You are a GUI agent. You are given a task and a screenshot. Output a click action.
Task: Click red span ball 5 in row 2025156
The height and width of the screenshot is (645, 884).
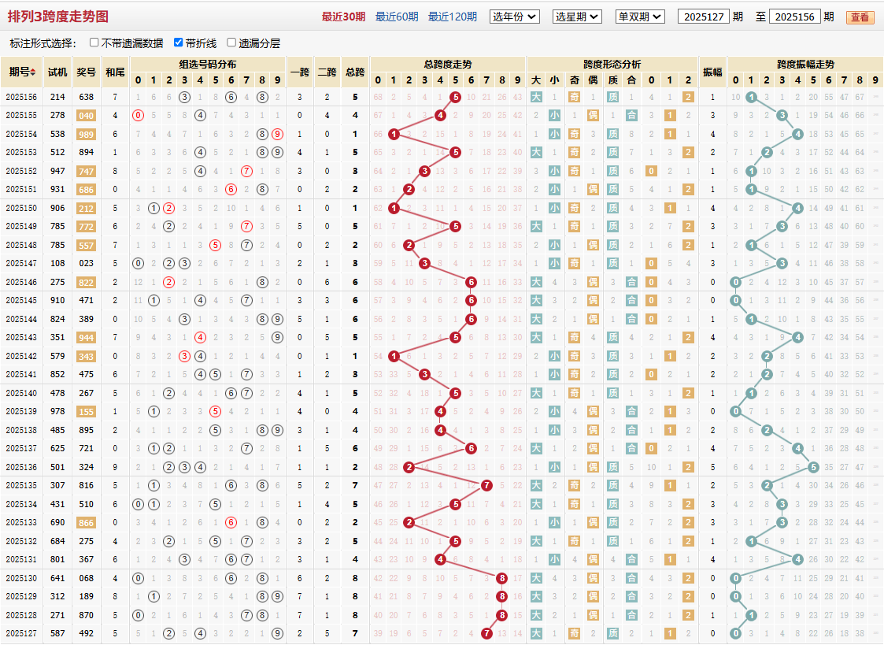coord(456,97)
